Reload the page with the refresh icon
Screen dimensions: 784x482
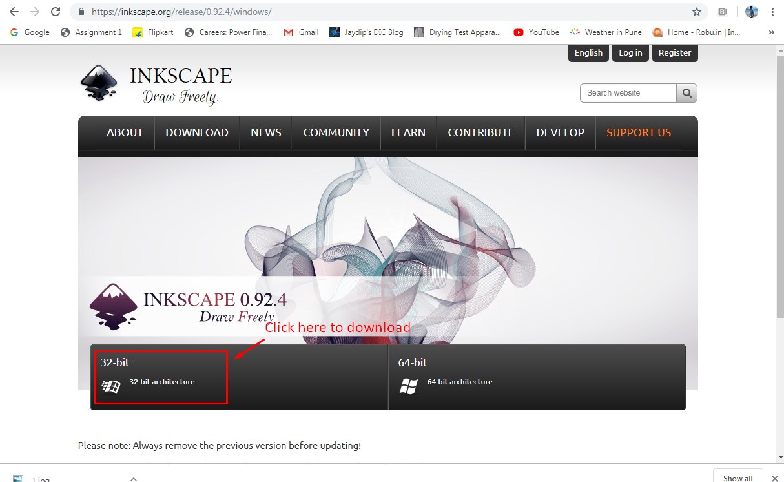click(56, 12)
